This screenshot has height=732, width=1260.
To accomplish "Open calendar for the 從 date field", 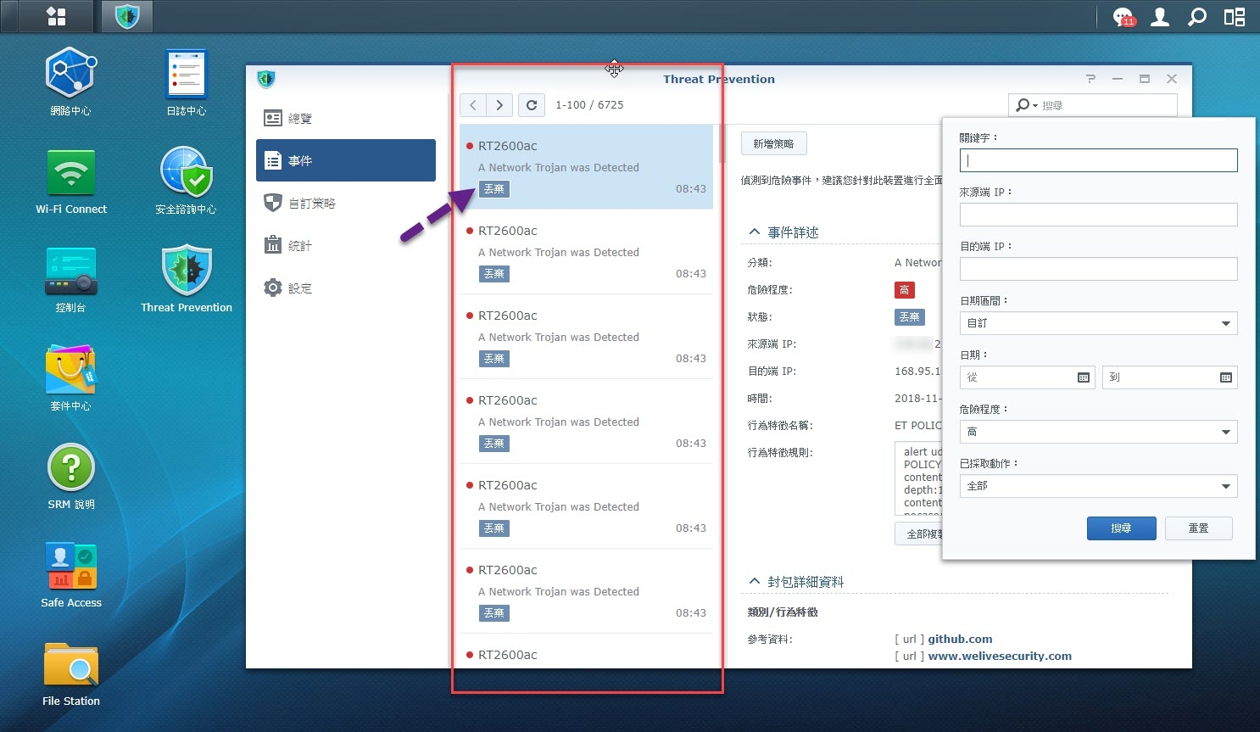I will (x=1084, y=377).
